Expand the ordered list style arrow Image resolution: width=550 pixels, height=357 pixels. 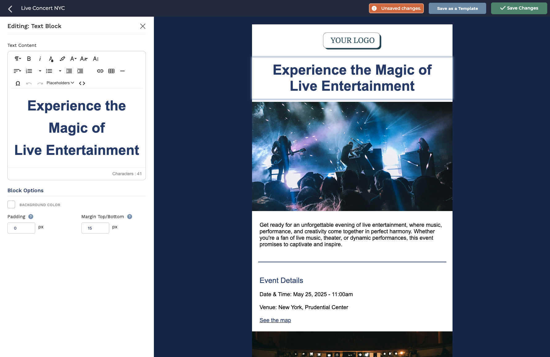40,71
